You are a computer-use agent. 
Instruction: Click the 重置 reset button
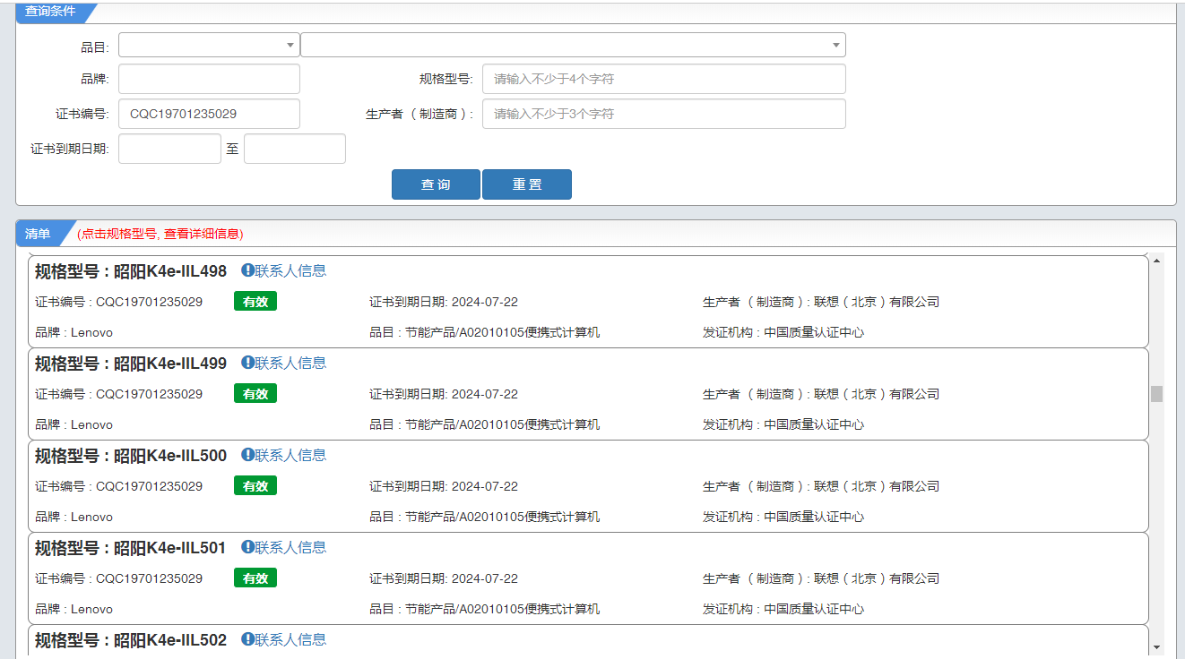pyautogui.click(x=527, y=184)
